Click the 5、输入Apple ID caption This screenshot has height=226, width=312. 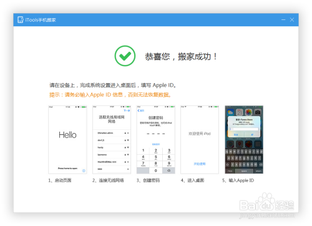pos(238,180)
